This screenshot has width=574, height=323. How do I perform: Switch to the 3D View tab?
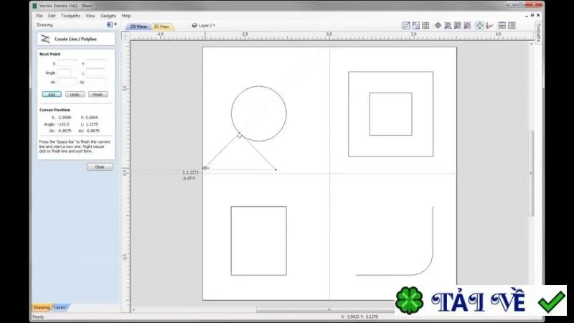click(x=161, y=27)
